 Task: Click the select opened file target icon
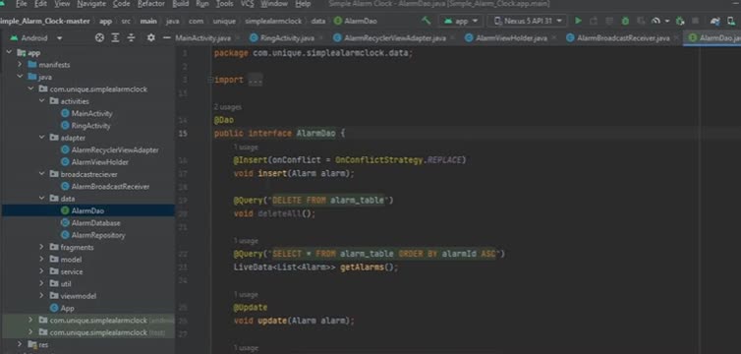pos(99,37)
